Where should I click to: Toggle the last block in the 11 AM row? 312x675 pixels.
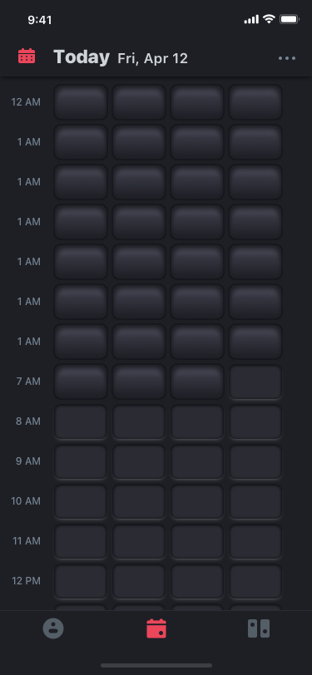(255, 541)
